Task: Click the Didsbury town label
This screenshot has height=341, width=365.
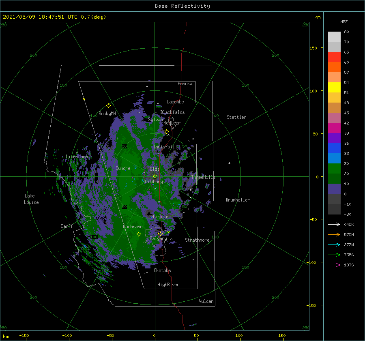Action: [x=153, y=182]
